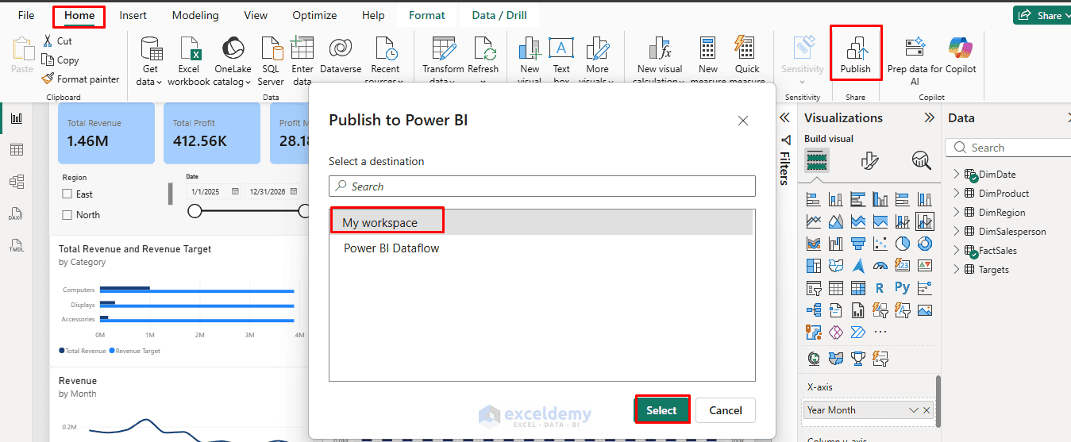Pick the Python visual icon

tap(902, 288)
